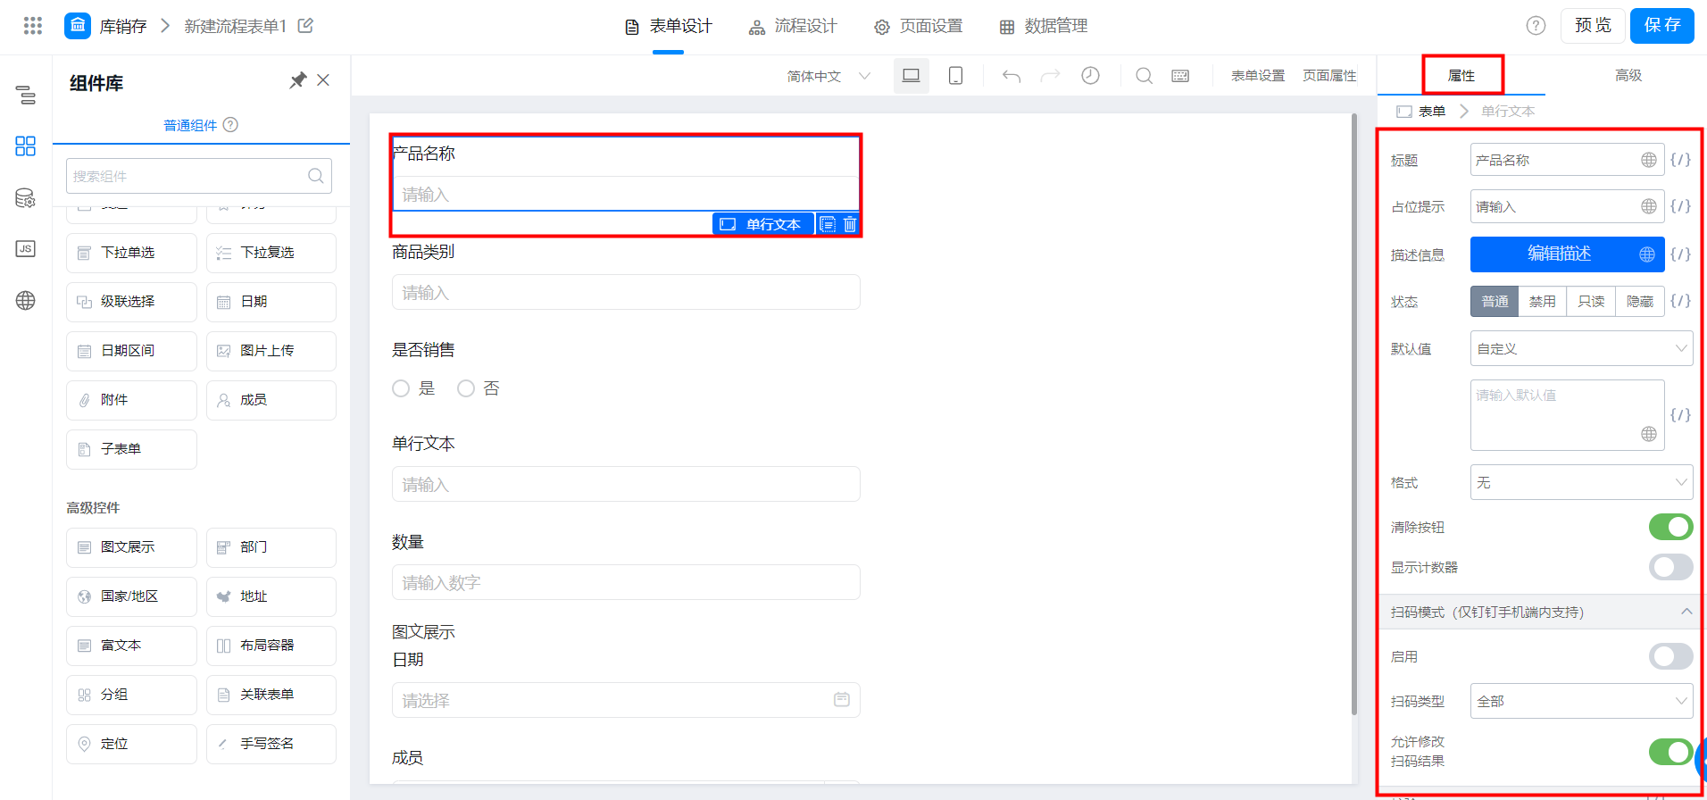Click the 库销存 app logo icon

point(78,26)
